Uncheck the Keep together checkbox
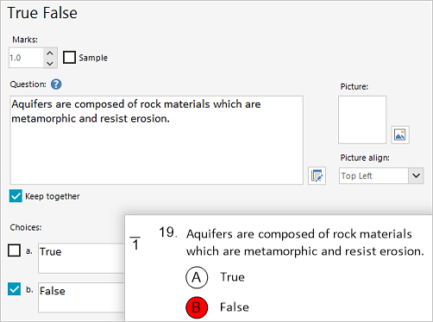The width and height of the screenshot is (433, 322). tap(16, 196)
